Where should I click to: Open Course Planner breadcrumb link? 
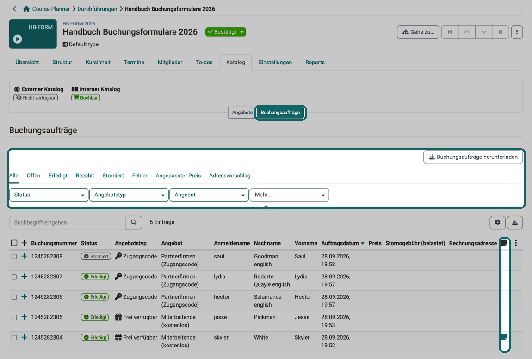tap(51, 9)
